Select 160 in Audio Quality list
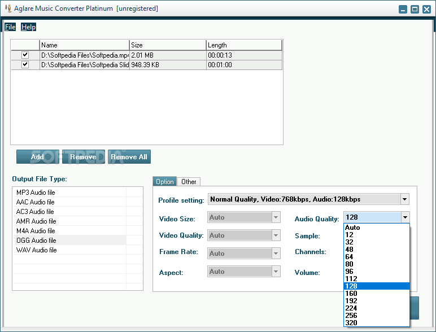 (377, 294)
